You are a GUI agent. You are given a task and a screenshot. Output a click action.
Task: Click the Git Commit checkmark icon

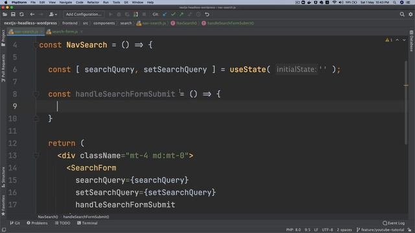click(x=173, y=14)
